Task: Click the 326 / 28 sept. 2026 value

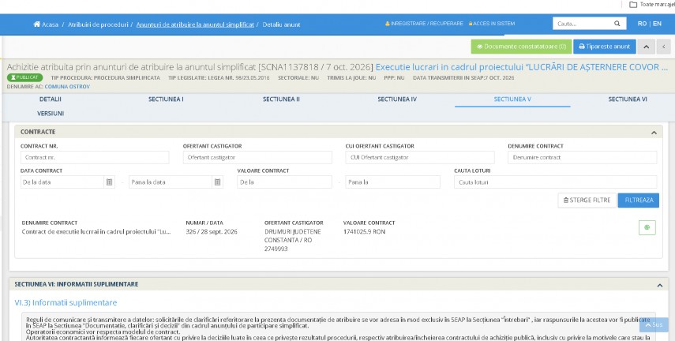Action: (x=212, y=231)
